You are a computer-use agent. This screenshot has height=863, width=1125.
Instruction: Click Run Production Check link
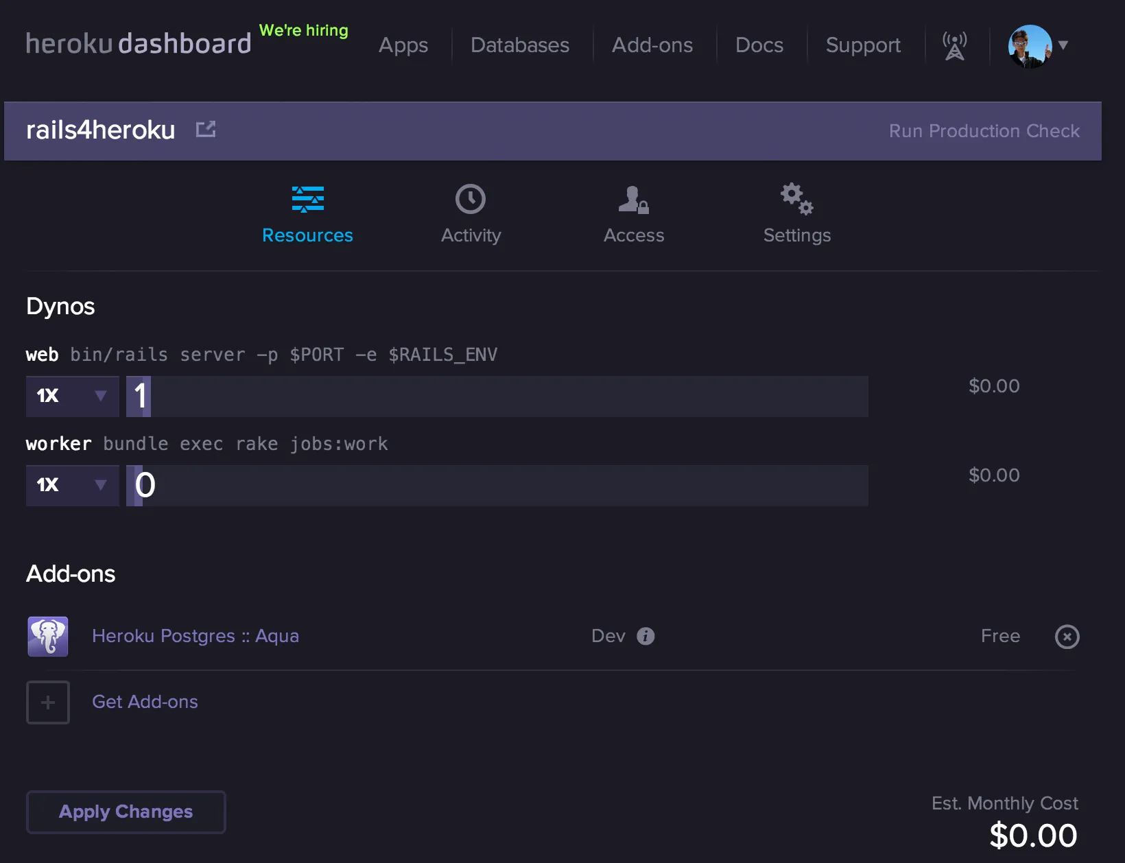(984, 131)
